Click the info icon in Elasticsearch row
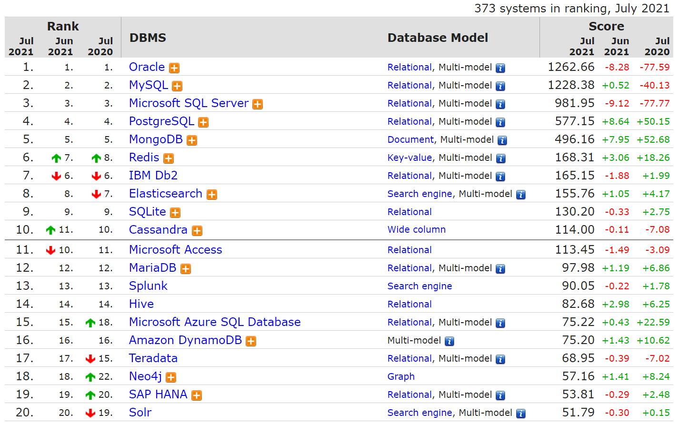 click(521, 195)
